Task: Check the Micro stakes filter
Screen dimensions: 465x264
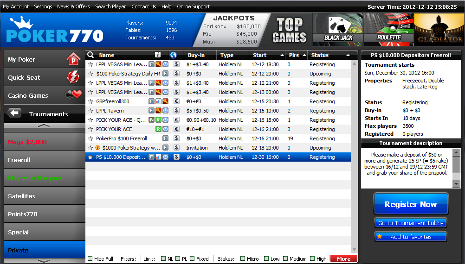Action: click(243, 258)
